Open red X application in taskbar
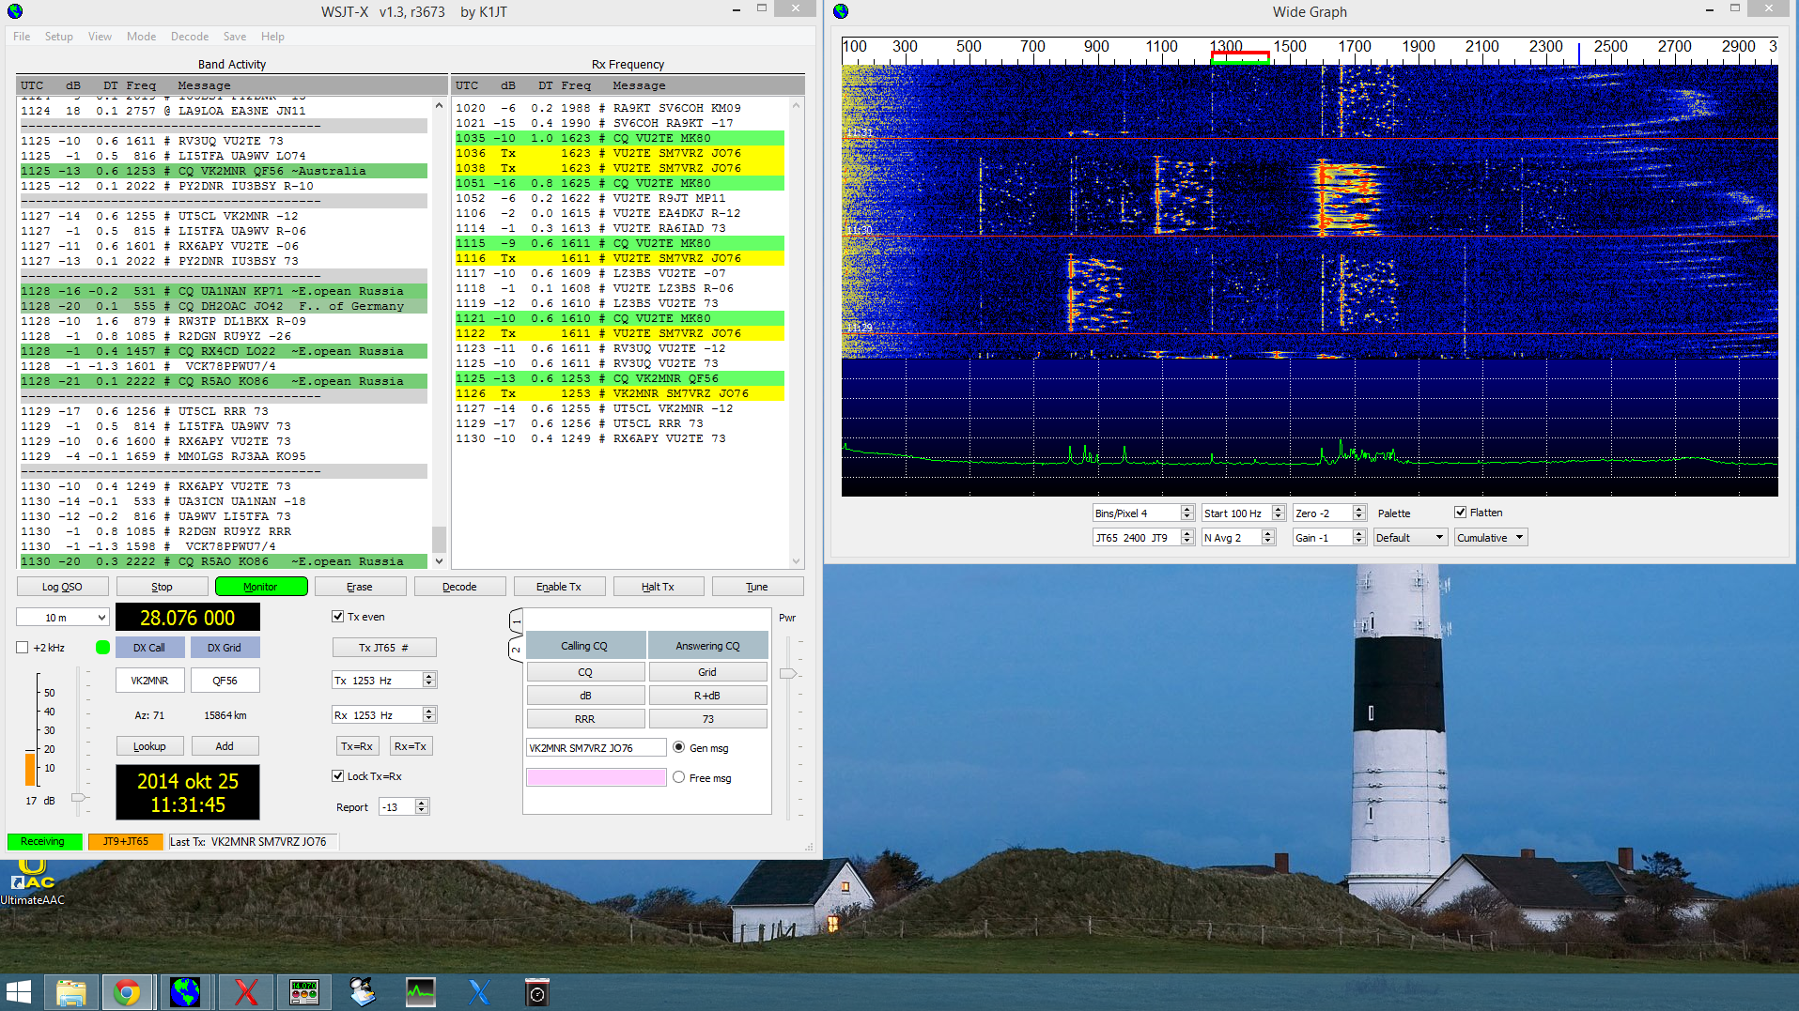 [x=246, y=991]
